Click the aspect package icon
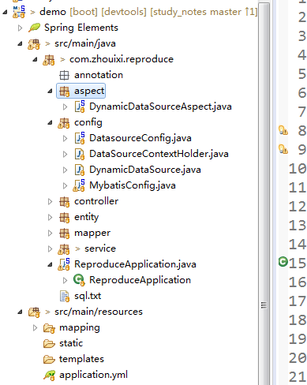This screenshot has height=385, width=307. tap(64, 92)
